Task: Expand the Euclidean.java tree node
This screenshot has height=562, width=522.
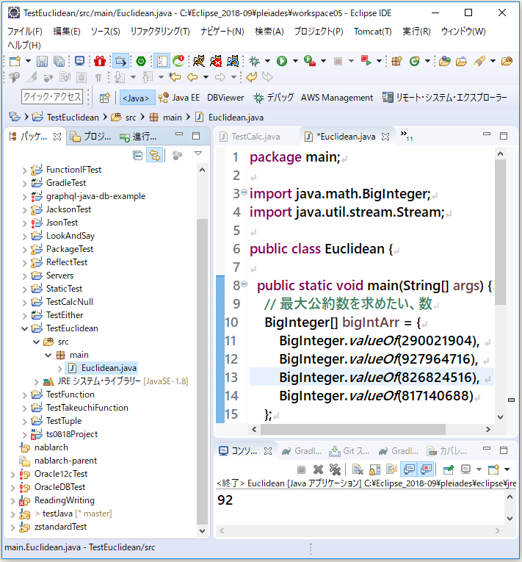Action: pos(59,369)
